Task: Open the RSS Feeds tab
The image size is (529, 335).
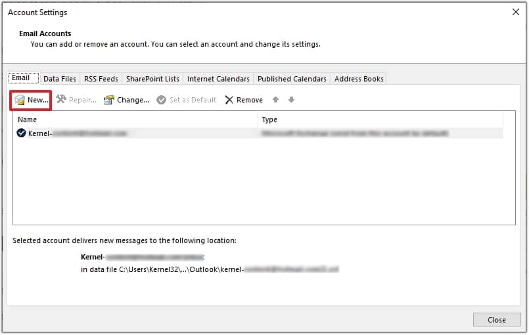Action: (x=101, y=79)
